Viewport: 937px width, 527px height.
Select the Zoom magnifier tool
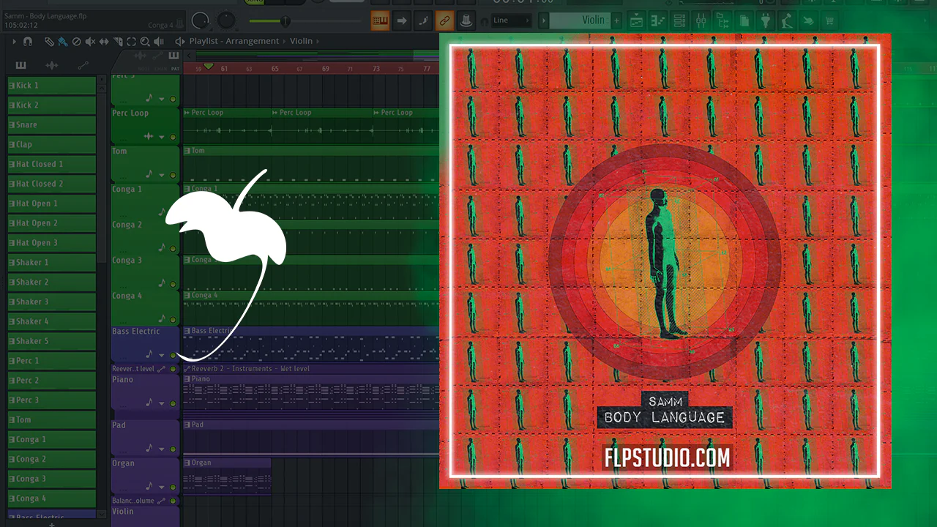(x=146, y=42)
